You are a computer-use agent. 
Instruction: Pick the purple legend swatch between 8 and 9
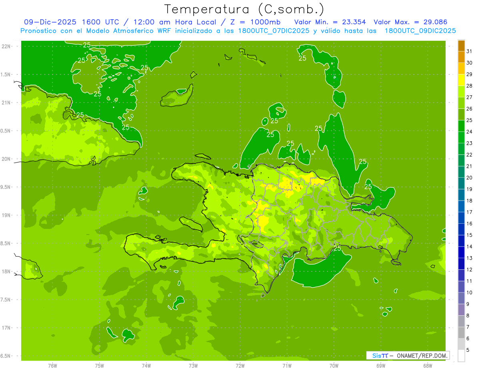point(461,310)
